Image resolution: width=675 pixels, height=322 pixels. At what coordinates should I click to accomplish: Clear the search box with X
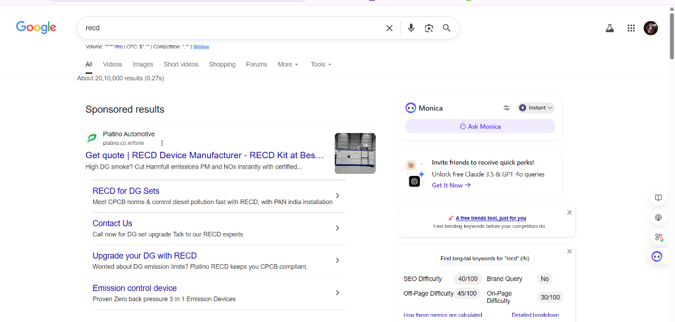click(389, 28)
